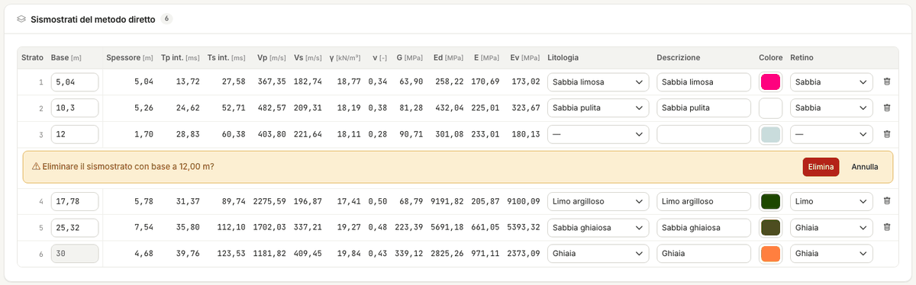
Task: Click trash icon on Sabbia ghiaiosa row
Action: pyautogui.click(x=886, y=227)
